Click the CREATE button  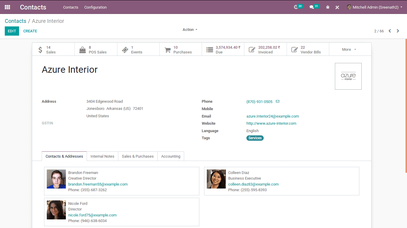(x=30, y=31)
